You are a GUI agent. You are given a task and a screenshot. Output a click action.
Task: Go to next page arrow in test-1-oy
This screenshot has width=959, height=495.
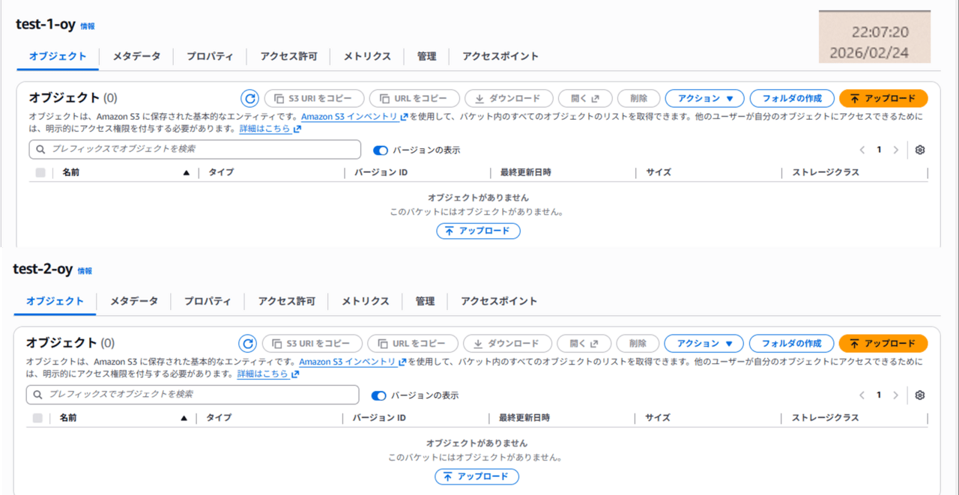pyautogui.click(x=895, y=150)
